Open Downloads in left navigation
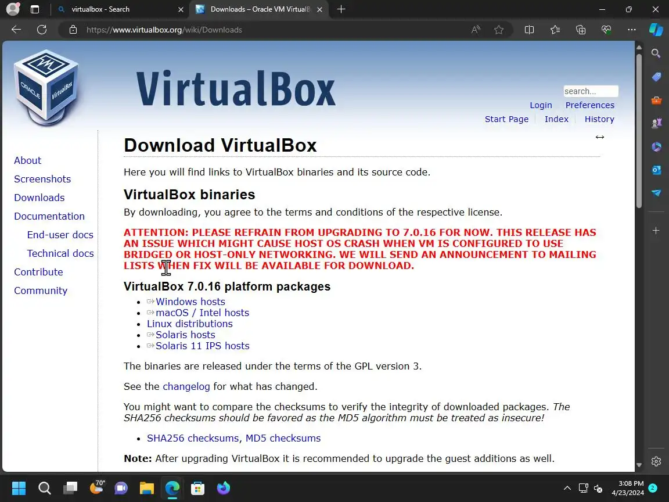The width and height of the screenshot is (669, 502). point(39,198)
